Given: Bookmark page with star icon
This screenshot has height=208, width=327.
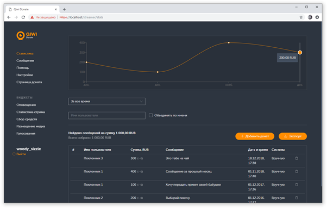Looking at the screenshot, I should [x=301, y=17].
